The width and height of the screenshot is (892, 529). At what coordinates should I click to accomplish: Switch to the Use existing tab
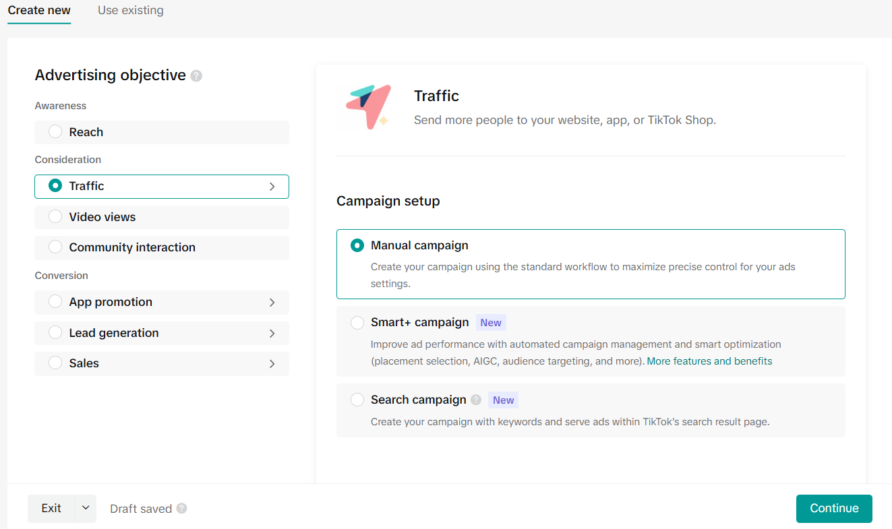pyautogui.click(x=130, y=11)
